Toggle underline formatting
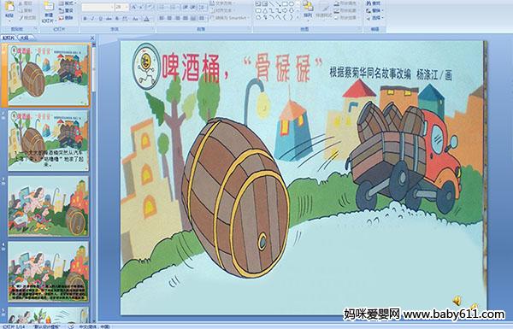Image resolution: width=513 pixels, height=329 pixels. [x=100, y=19]
